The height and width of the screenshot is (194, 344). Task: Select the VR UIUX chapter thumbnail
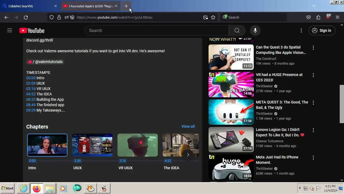point(138,145)
